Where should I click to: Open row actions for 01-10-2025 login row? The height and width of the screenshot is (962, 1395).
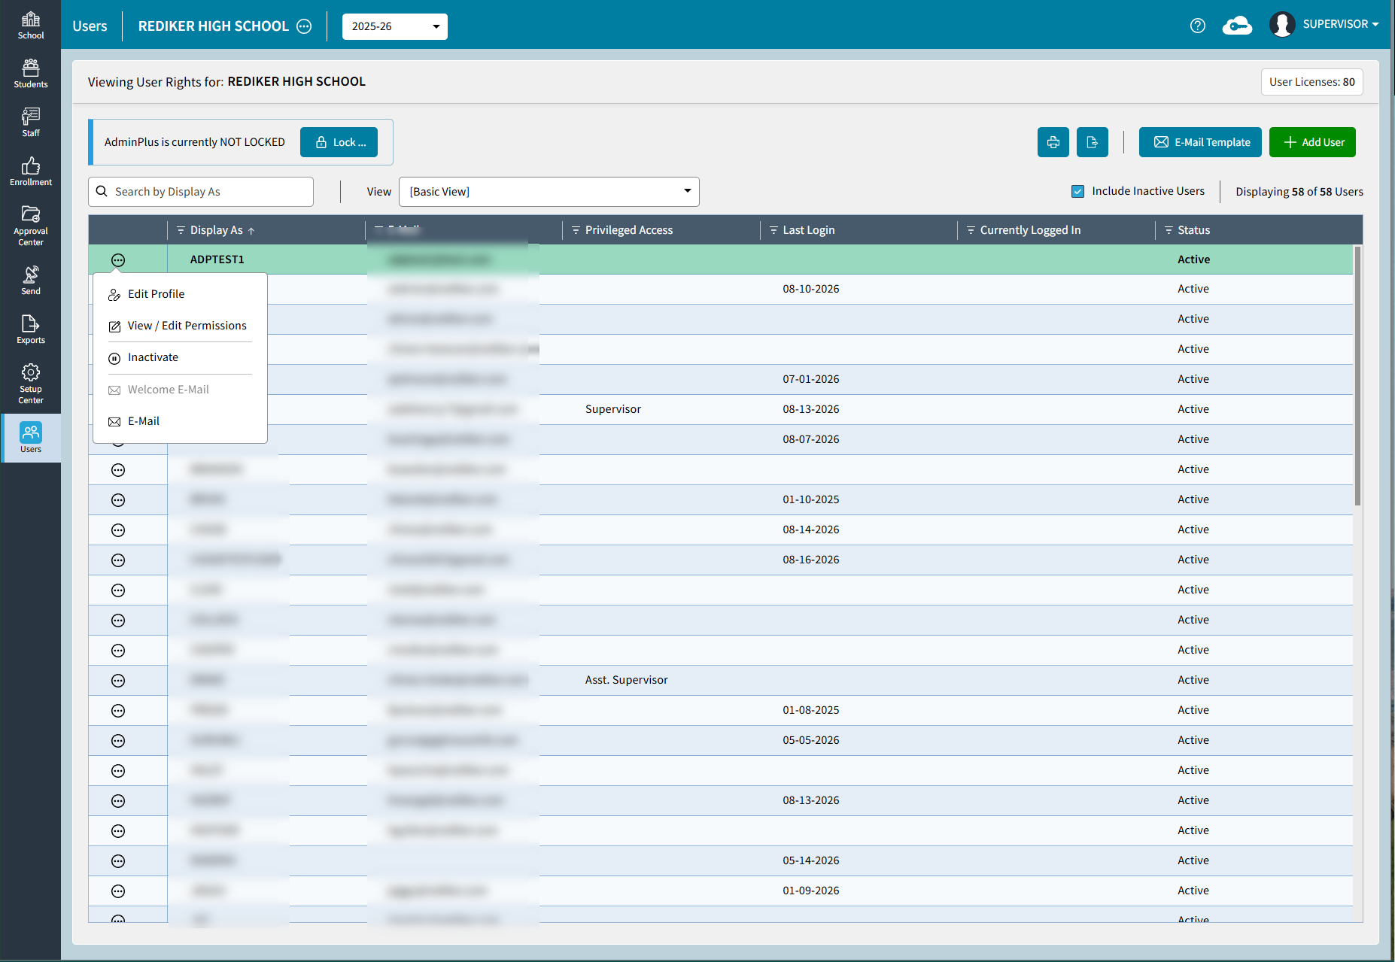click(118, 500)
